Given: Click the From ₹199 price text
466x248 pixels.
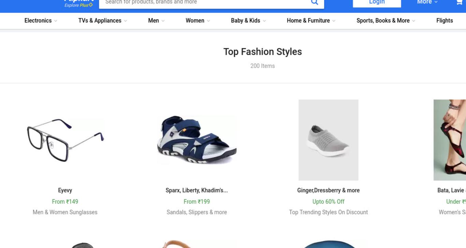Looking at the screenshot, I should click(197, 202).
